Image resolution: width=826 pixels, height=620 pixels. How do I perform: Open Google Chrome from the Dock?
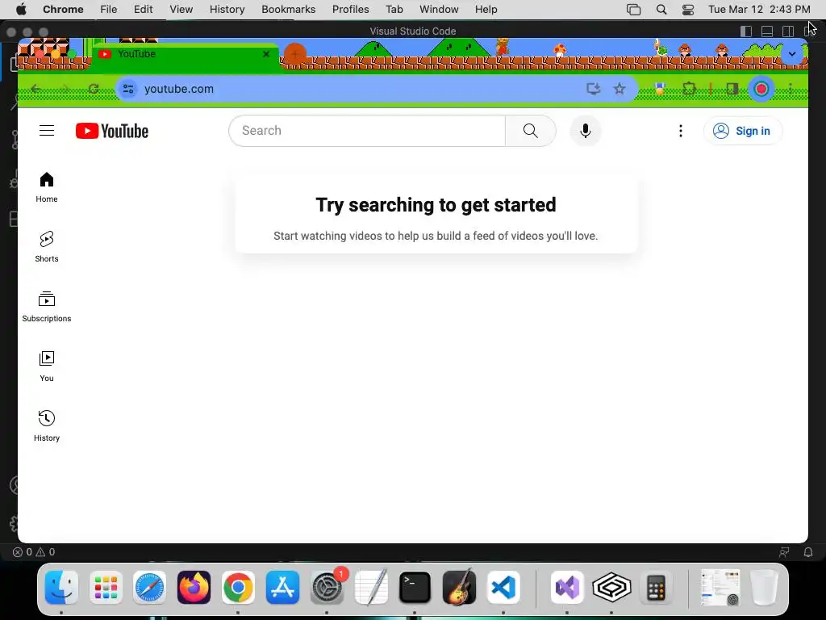[238, 588]
